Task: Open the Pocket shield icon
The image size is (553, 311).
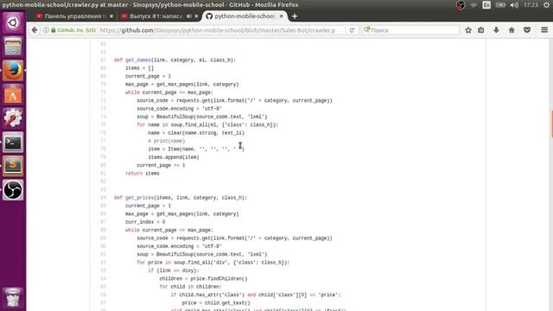Action: (x=527, y=30)
